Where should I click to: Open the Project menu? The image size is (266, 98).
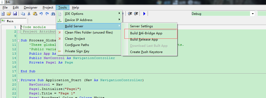(x=48, y=8)
